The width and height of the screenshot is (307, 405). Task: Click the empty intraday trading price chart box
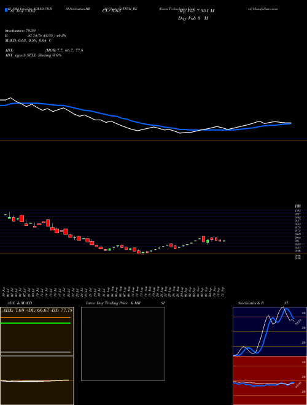(x=123, y=344)
